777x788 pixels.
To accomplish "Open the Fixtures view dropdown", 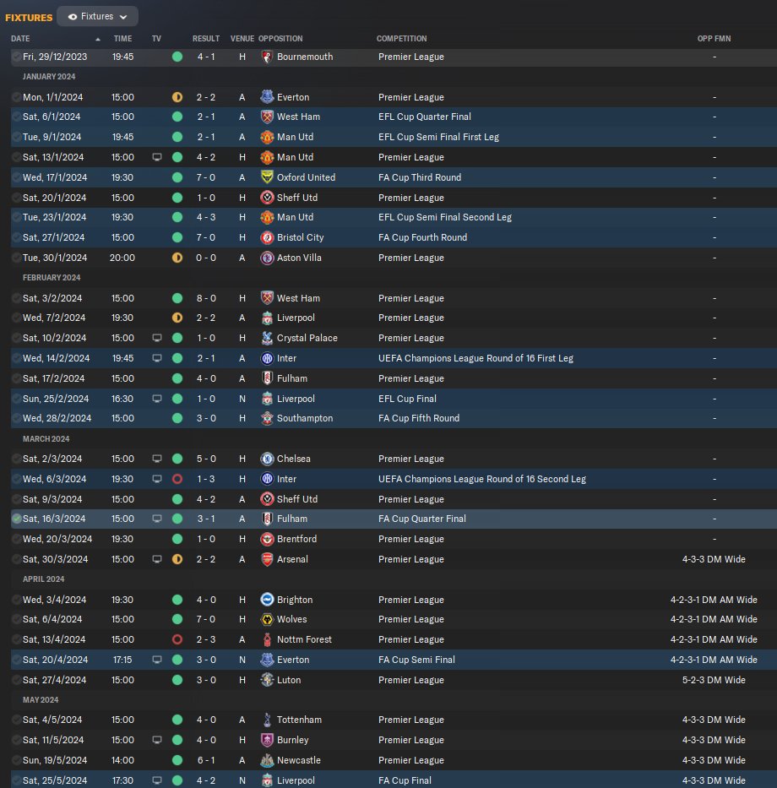I will pyautogui.click(x=97, y=17).
